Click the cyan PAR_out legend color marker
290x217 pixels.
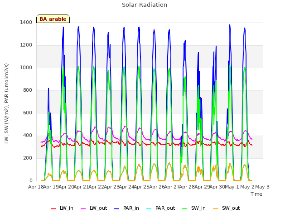[149, 209]
